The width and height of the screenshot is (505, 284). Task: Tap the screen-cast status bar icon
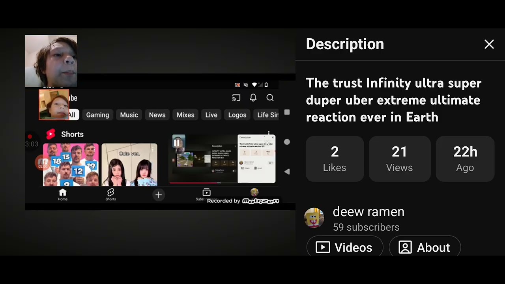click(x=238, y=85)
